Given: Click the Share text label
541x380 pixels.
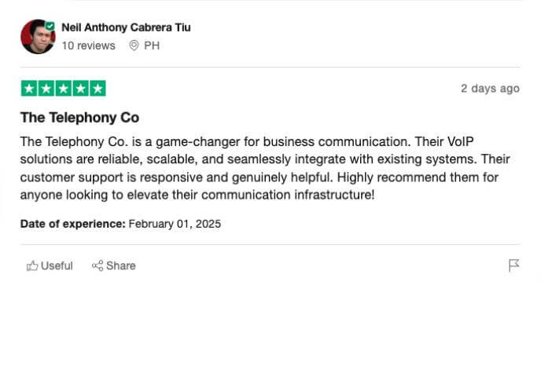Looking at the screenshot, I should pos(121,265).
